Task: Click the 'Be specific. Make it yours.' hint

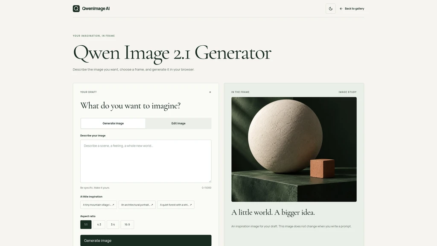Action: [95, 188]
